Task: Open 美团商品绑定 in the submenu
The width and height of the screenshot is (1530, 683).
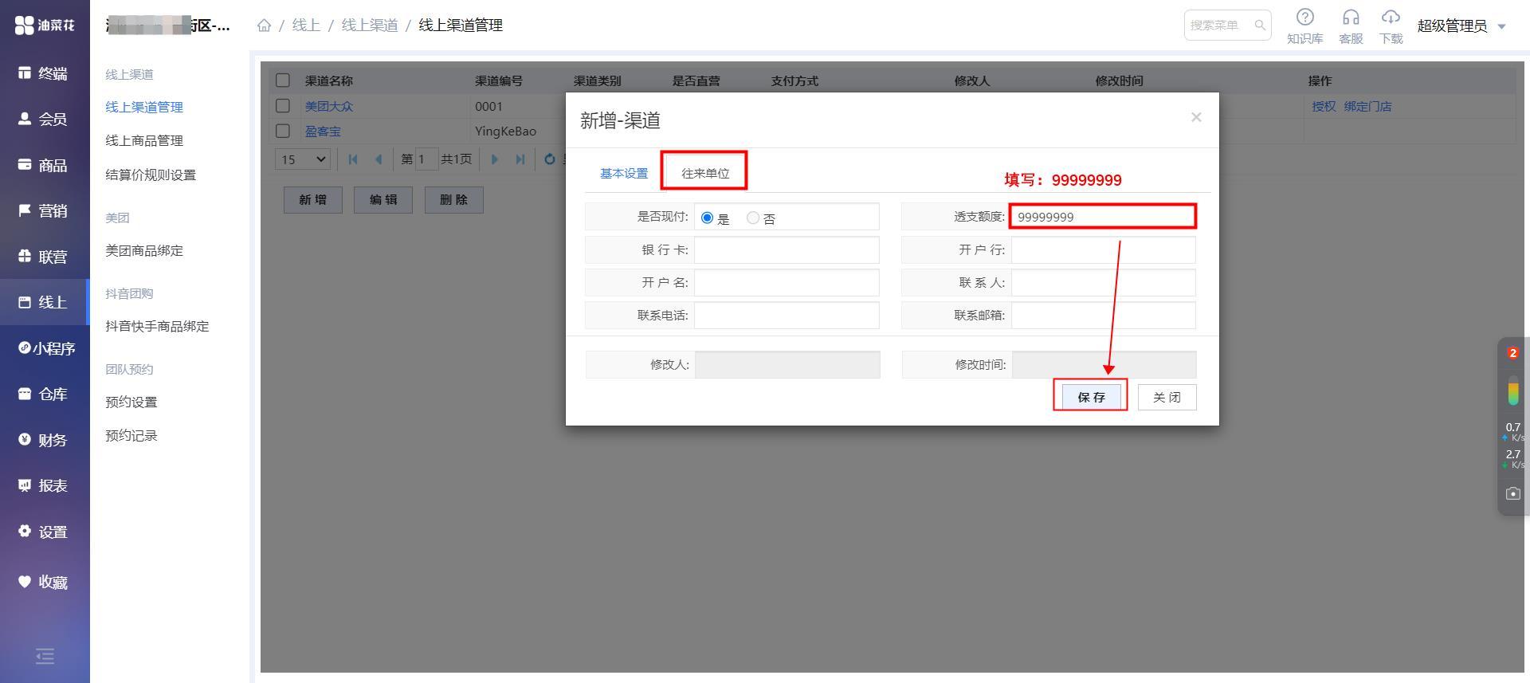Action: [144, 251]
